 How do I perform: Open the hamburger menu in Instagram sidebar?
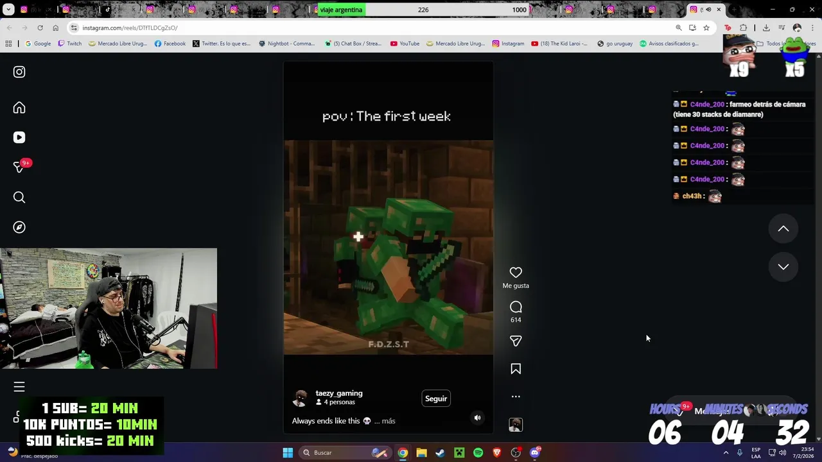click(19, 386)
